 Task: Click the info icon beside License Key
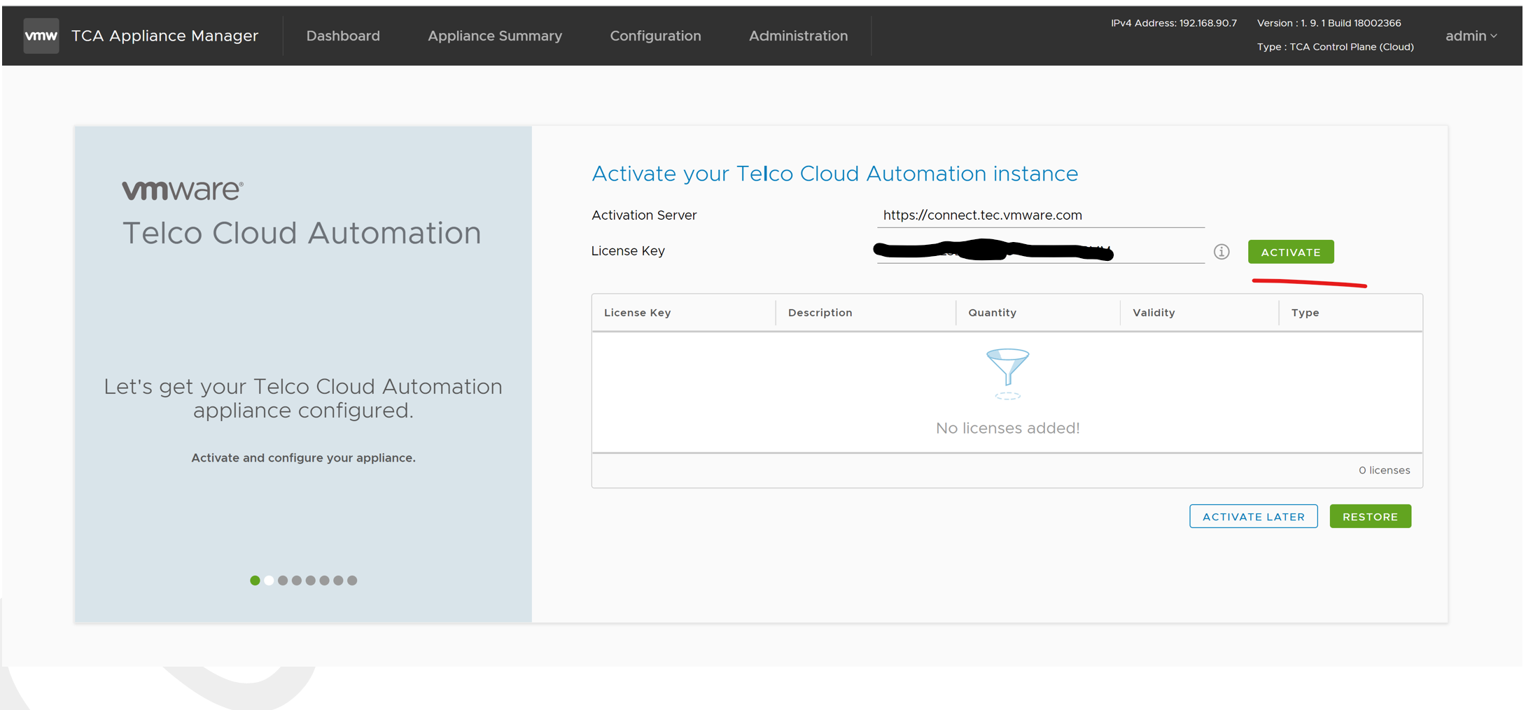click(1221, 251)
